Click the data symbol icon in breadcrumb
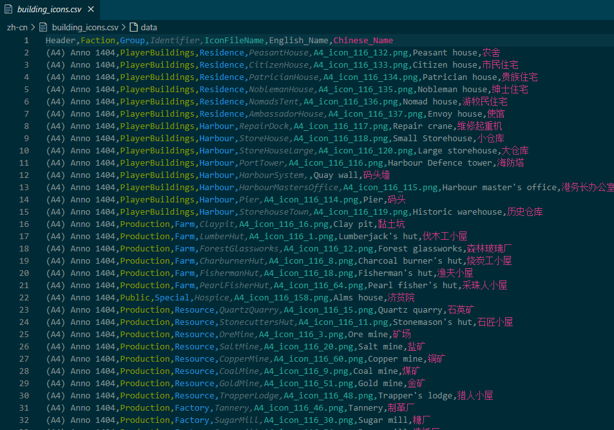Image resolution: width=614 pixels, height=430 pixels. (x=133, y=27)
